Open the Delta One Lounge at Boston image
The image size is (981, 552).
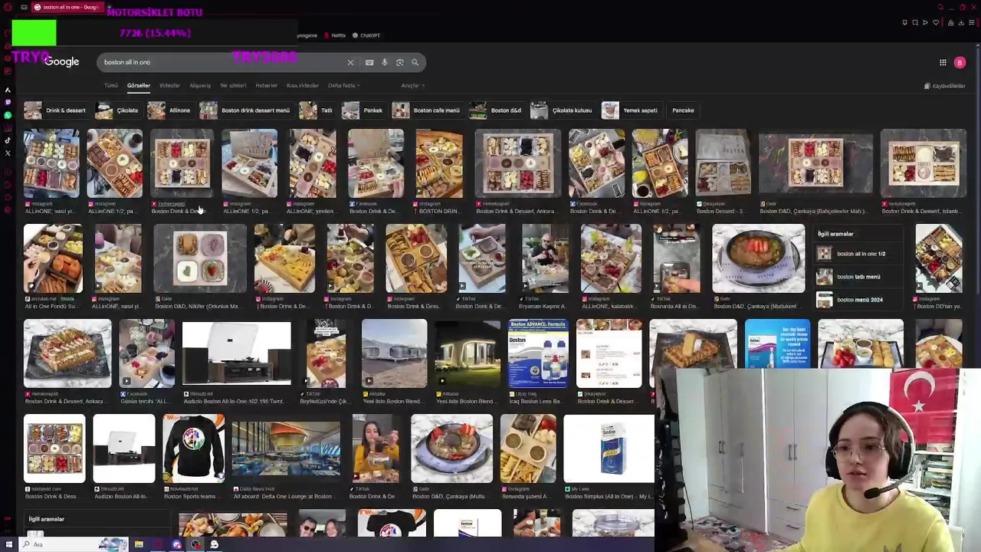click(286, 449)
